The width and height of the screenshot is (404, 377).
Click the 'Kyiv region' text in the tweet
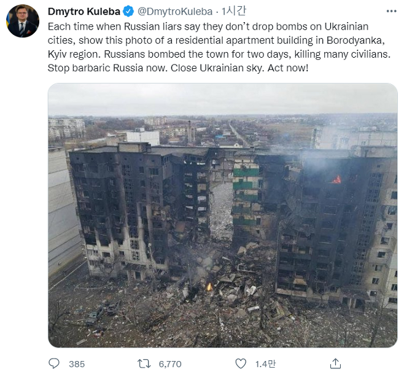(73, 55)
